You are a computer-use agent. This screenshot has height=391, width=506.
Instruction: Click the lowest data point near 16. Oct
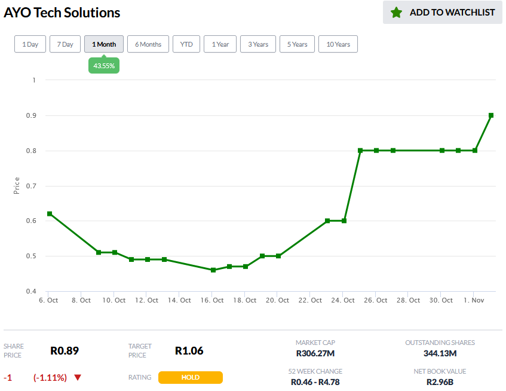[x=213, y=270]
